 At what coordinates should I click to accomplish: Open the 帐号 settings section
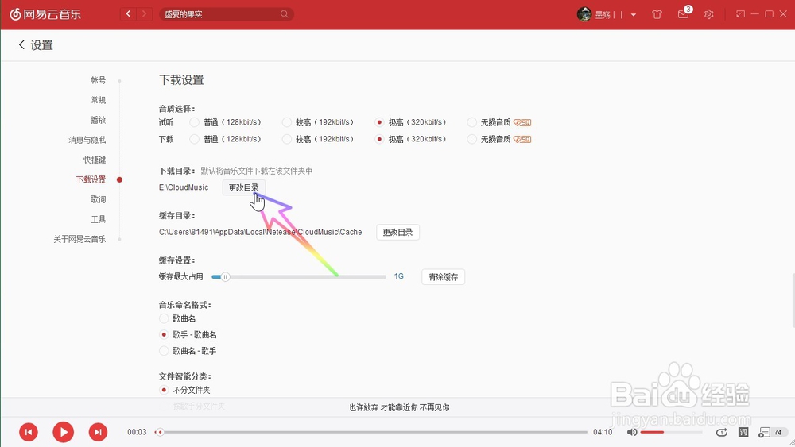99,80
